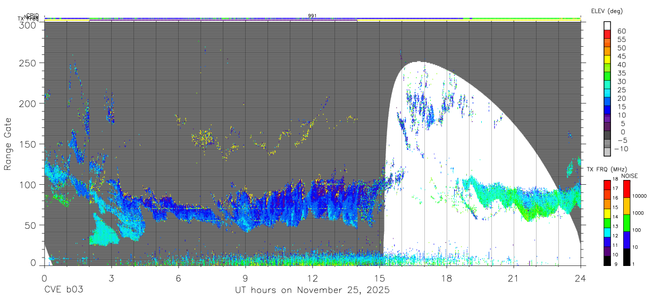Click the '300' tick label on y-axis
653x301 pixels.
coord(29,24)
